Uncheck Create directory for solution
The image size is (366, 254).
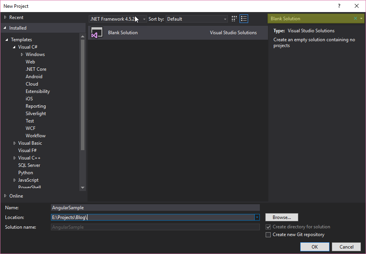pos(268,226)
